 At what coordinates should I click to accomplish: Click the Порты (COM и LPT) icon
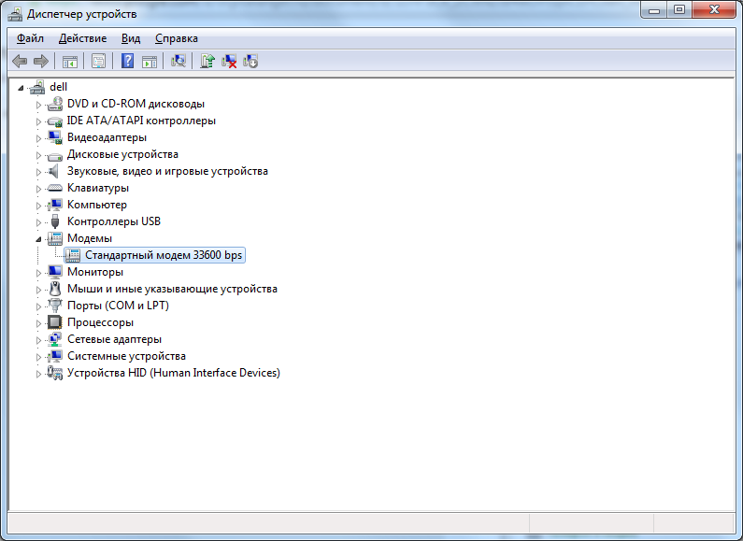click(x=55, y=306)
